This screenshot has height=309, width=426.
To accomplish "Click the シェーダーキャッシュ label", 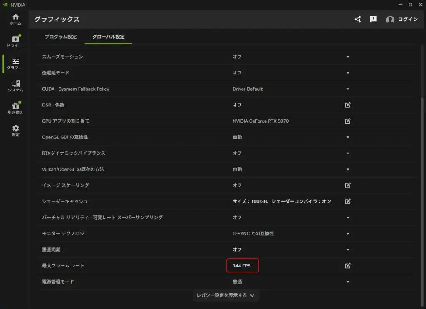I will pos(64,201).
